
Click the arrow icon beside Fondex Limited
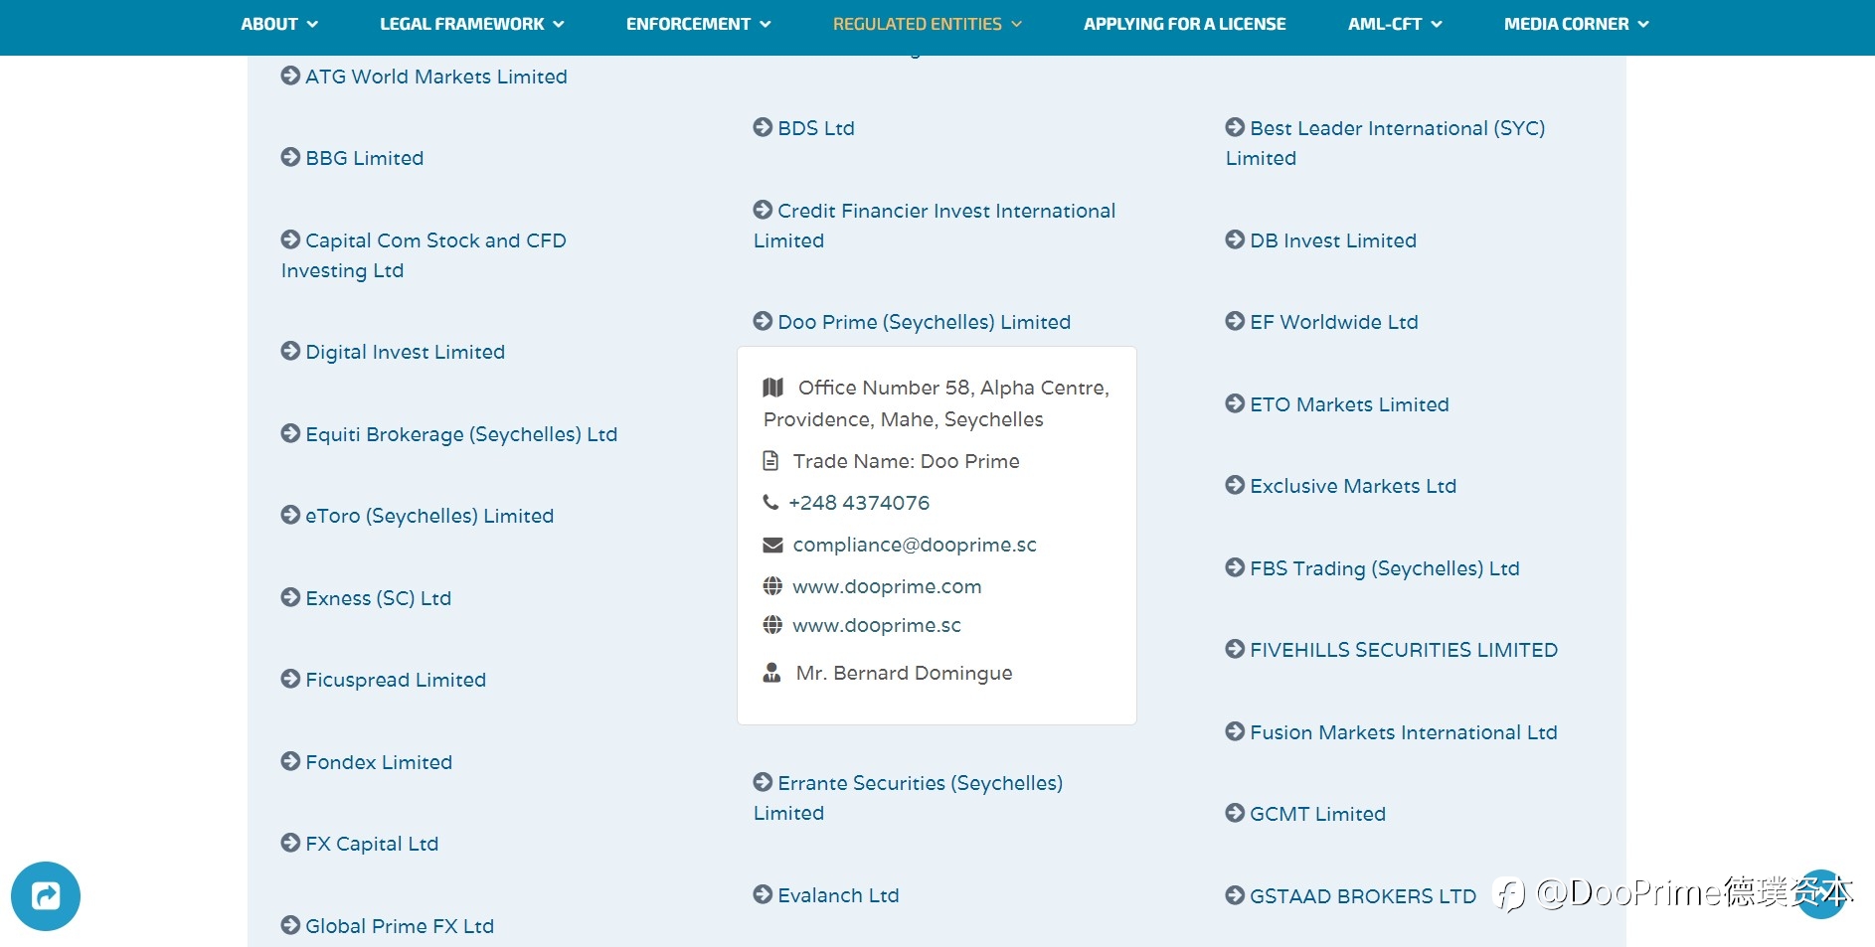290,761
